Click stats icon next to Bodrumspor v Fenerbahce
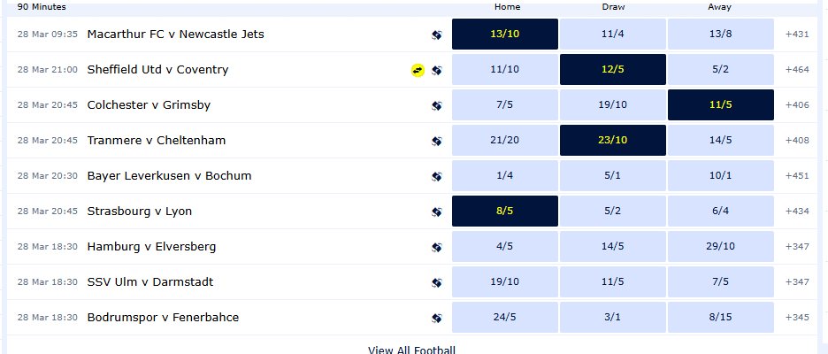Viewport: 828px width, 354px height. pos(437,318)
